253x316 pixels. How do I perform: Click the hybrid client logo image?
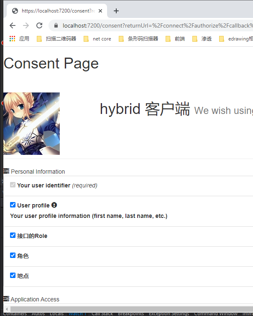click(x=31, y=124)
